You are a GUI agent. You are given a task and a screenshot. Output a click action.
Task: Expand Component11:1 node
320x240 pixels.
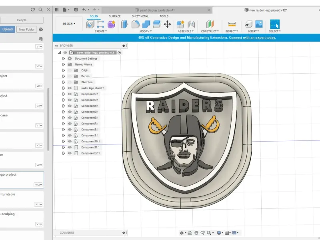click(x=64, y=147)
